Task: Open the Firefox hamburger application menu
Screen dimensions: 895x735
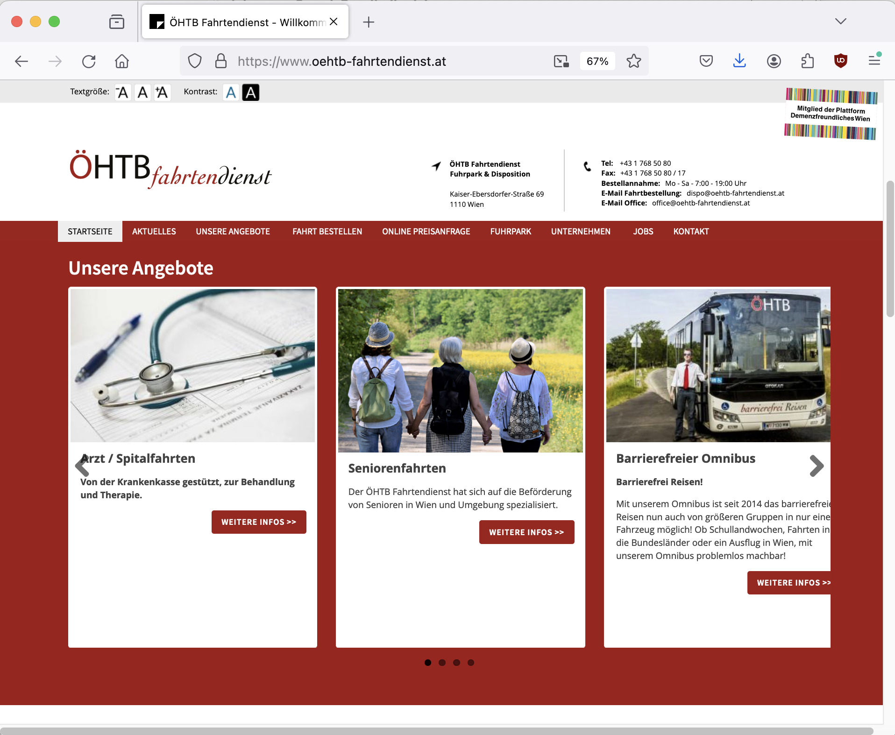Action: click(x=874, y=61)
